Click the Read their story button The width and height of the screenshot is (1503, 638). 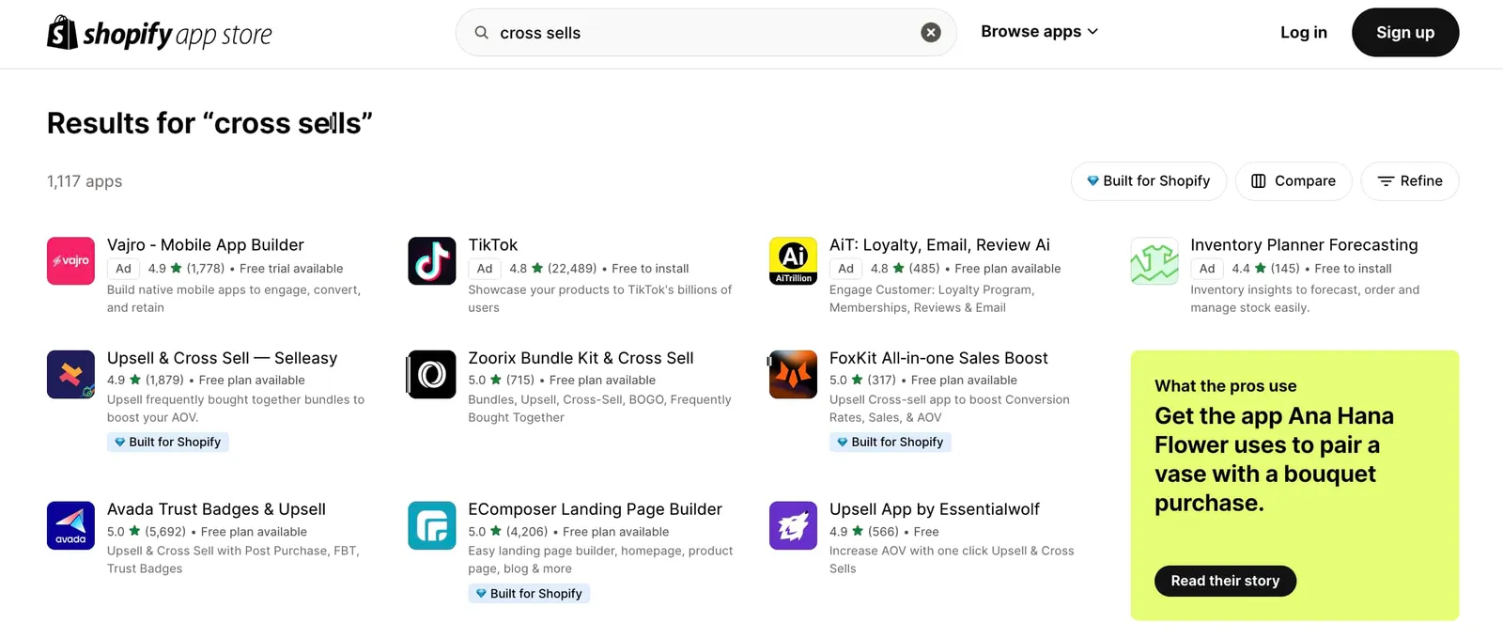coord(1225,581)
